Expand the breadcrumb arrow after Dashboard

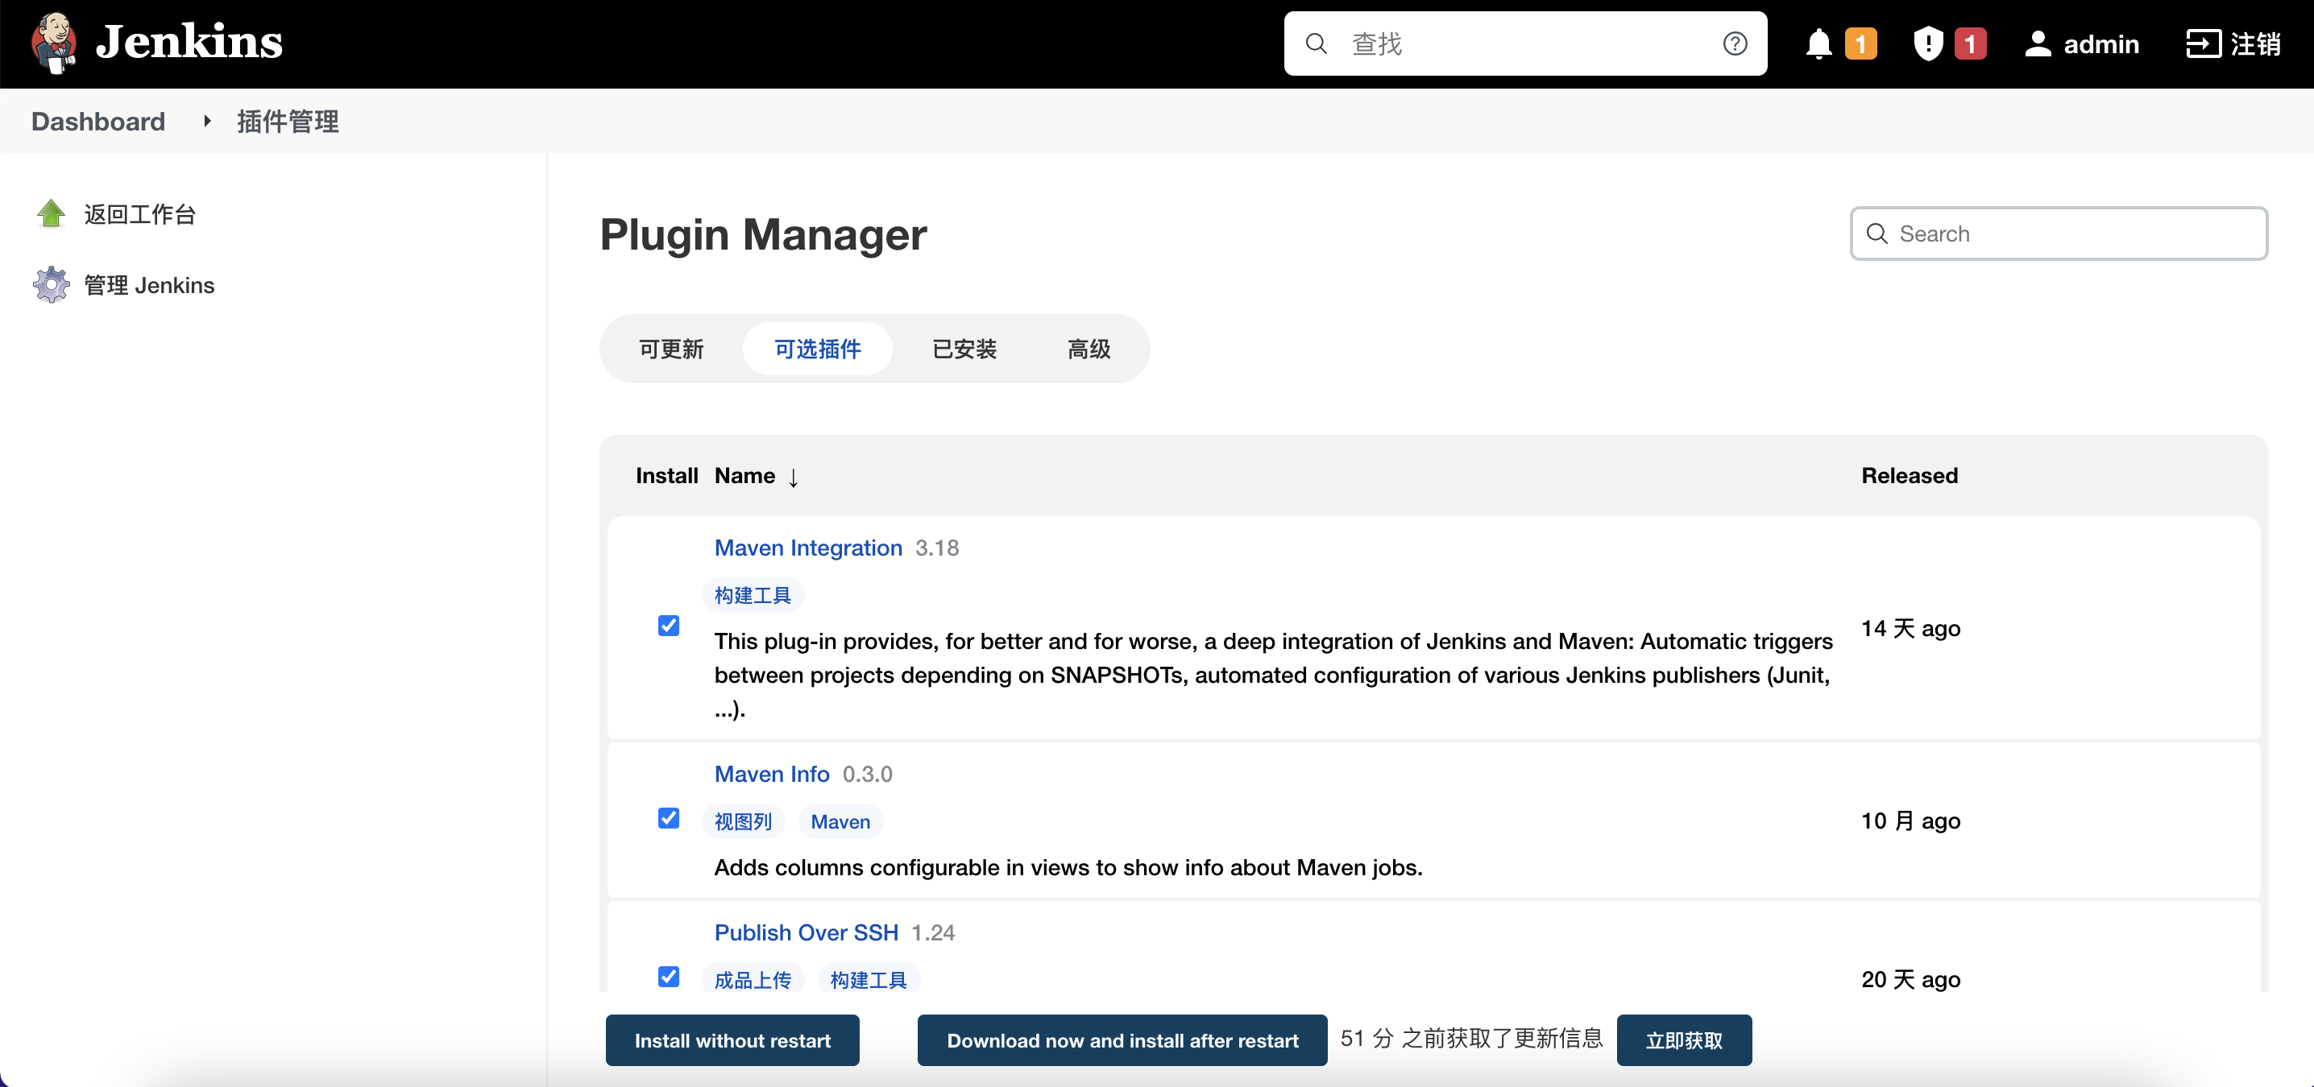click(206, 120)
